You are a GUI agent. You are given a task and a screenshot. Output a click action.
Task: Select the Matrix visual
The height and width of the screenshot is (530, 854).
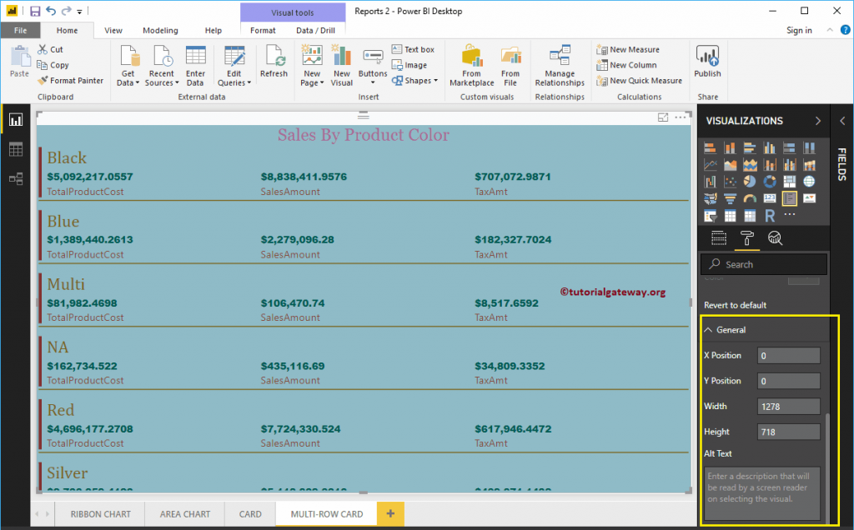(x=750, y=214)
